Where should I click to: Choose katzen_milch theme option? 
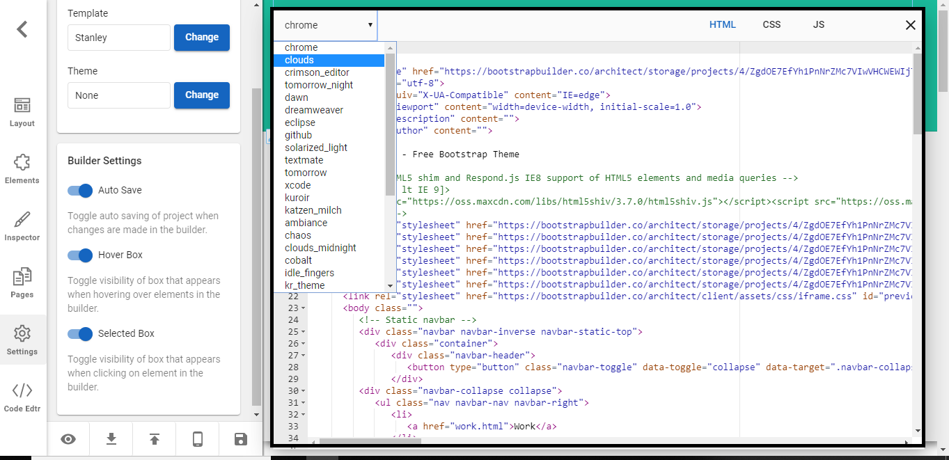pyautogui.click(x=329, y=210)
